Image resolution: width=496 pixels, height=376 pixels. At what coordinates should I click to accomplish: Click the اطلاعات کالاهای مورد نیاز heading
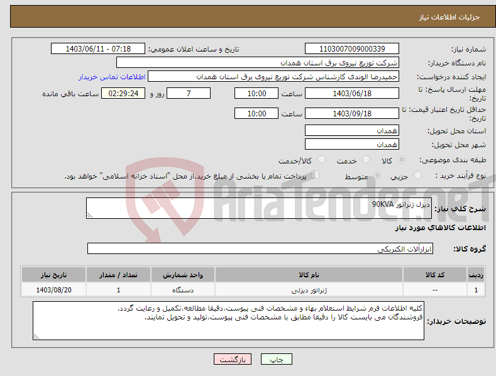pyautogui.click(x=440, y=228)
